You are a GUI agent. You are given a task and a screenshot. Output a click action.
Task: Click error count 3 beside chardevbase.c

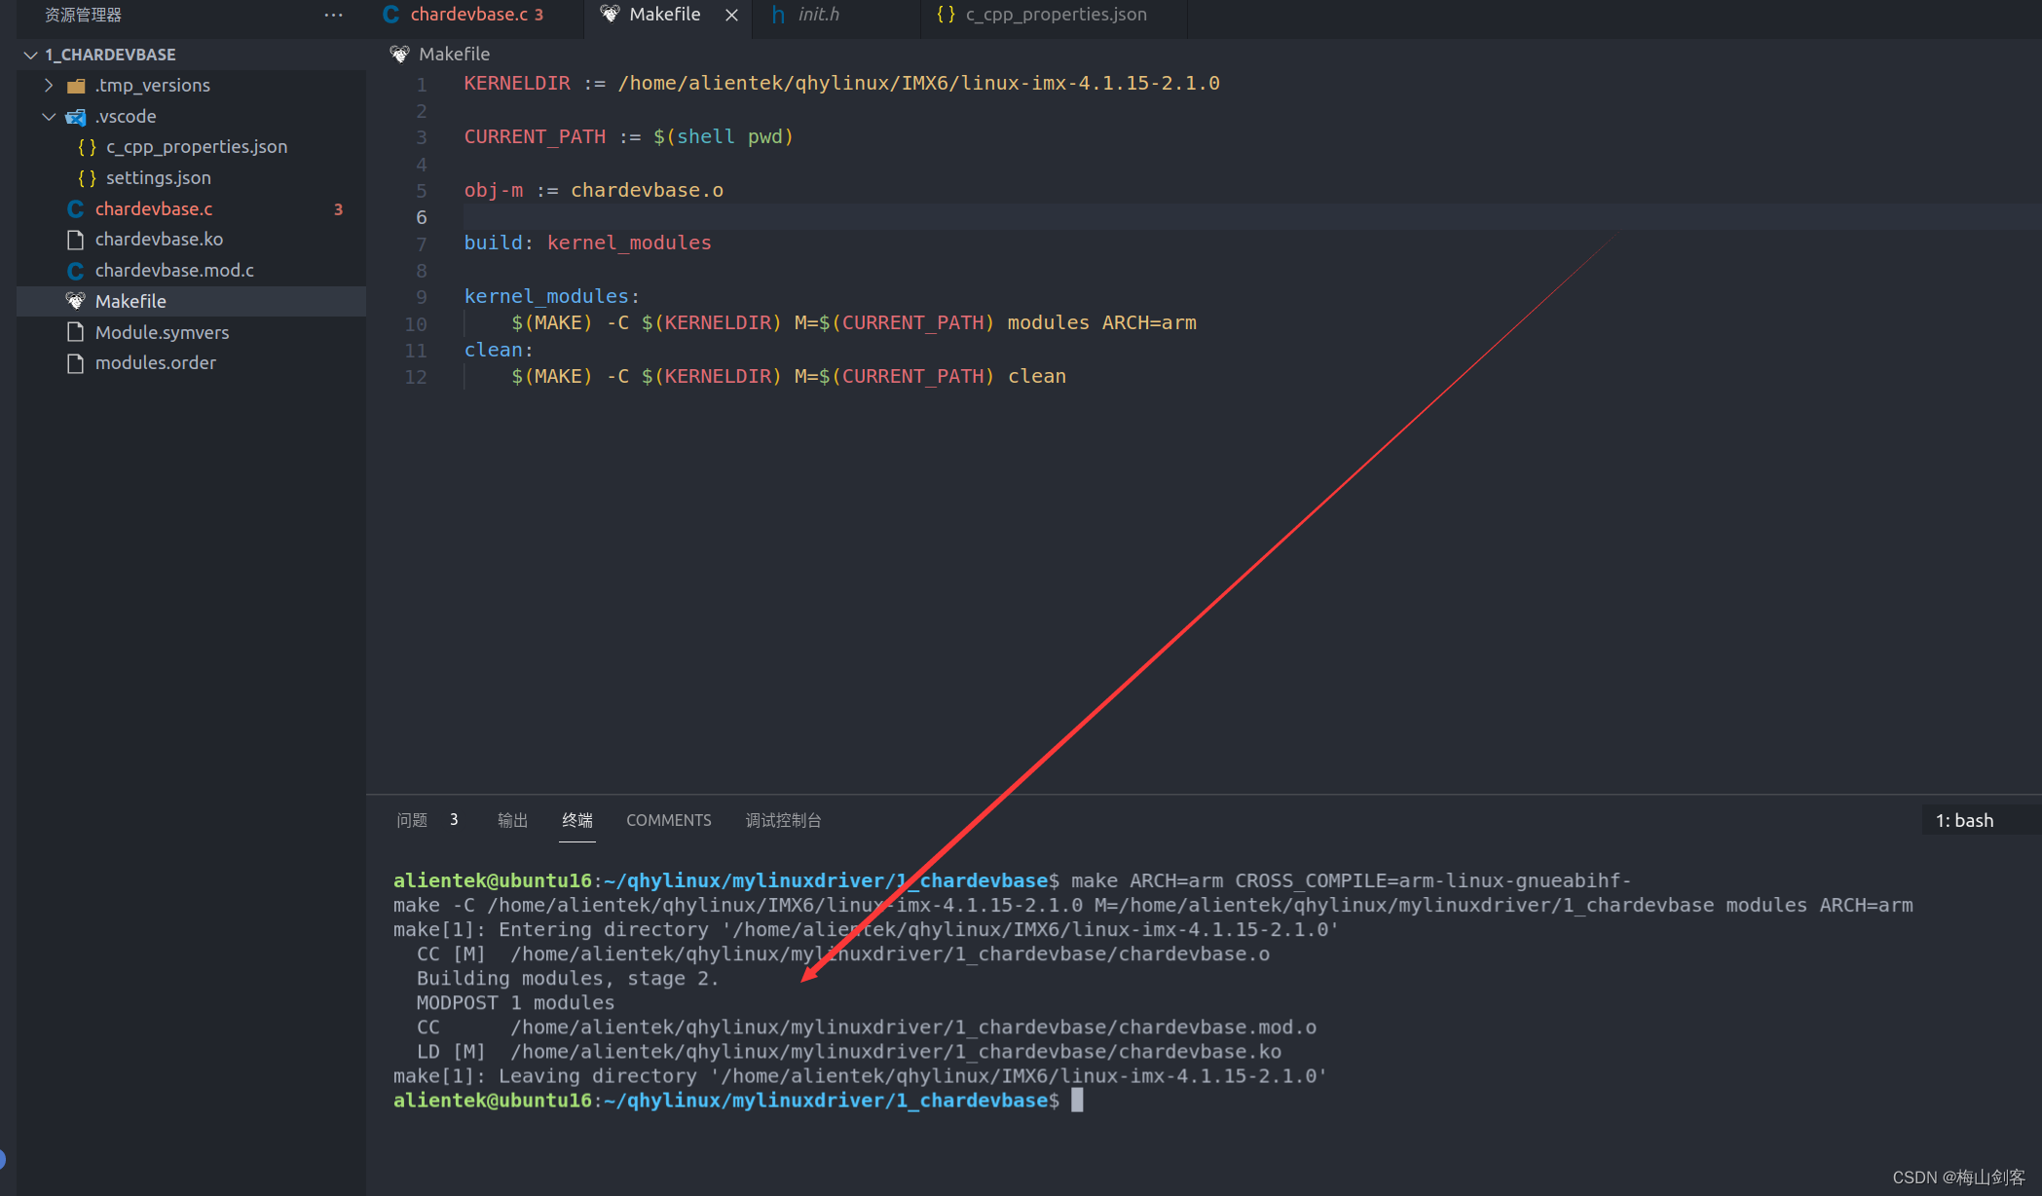[338, 208]
